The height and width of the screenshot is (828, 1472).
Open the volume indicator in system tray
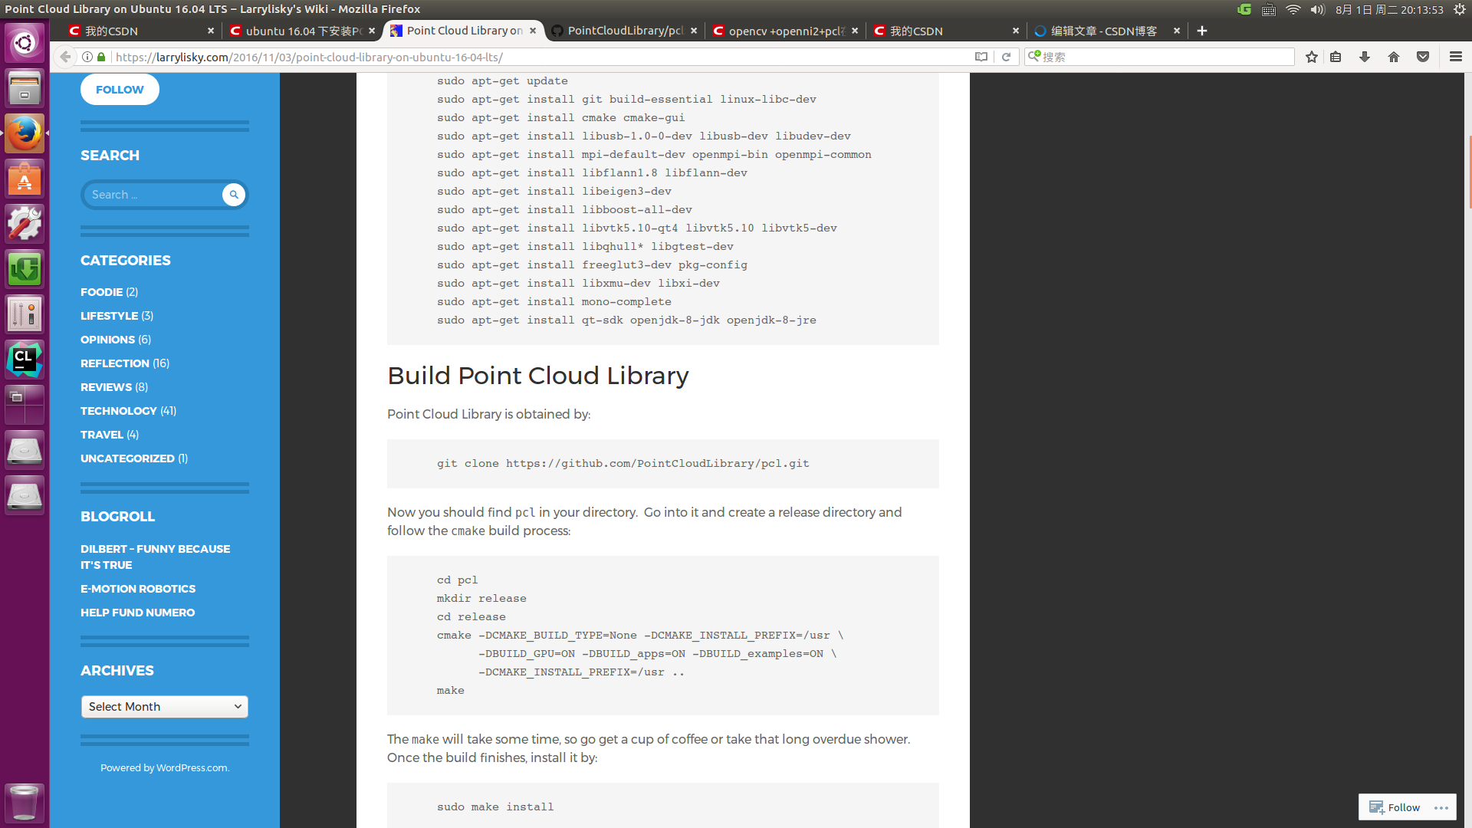[x=1317, y=9]
